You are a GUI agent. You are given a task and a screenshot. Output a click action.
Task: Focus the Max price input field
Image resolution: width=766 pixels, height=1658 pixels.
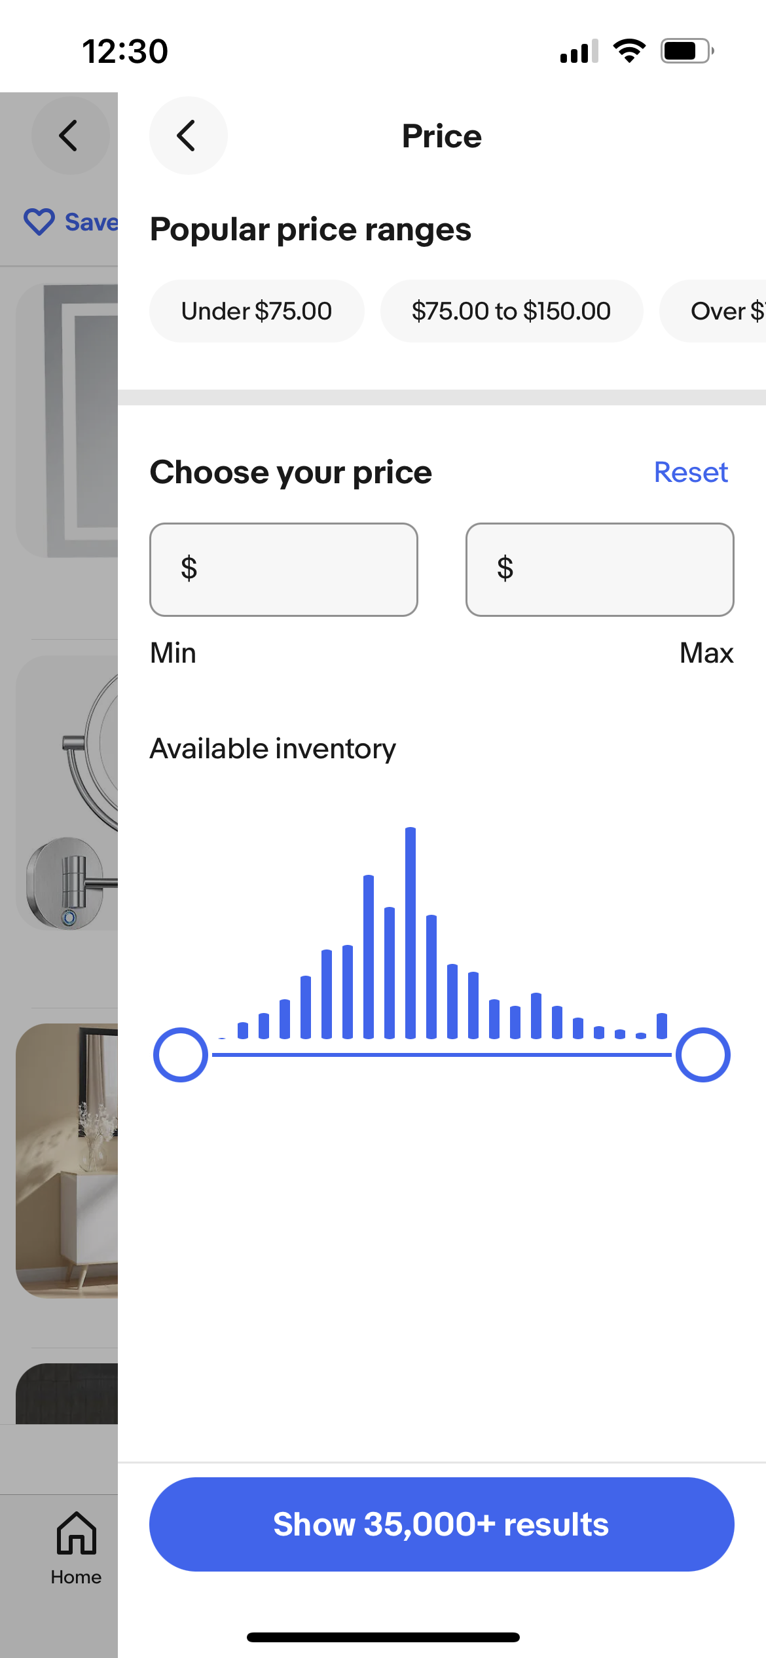[x=600, y=569]
